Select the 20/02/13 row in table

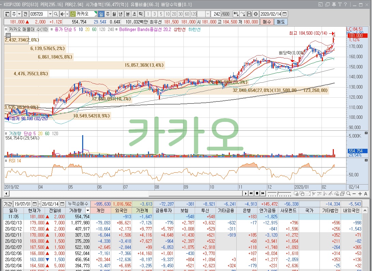click(x=182, y=223)
